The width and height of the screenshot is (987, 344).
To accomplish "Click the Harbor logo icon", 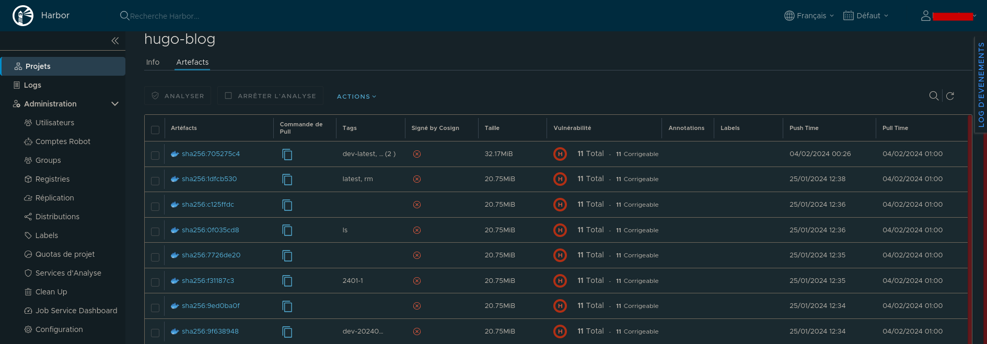I will point(23,16).
